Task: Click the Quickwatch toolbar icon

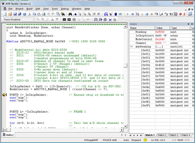Action: [190, 14]
